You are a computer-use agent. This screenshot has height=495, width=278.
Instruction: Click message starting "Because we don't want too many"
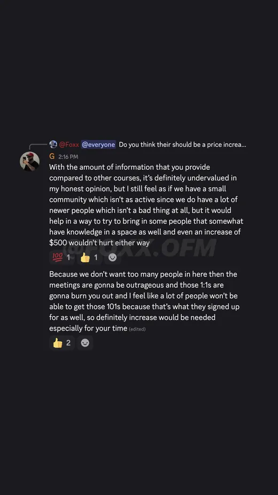144,301
